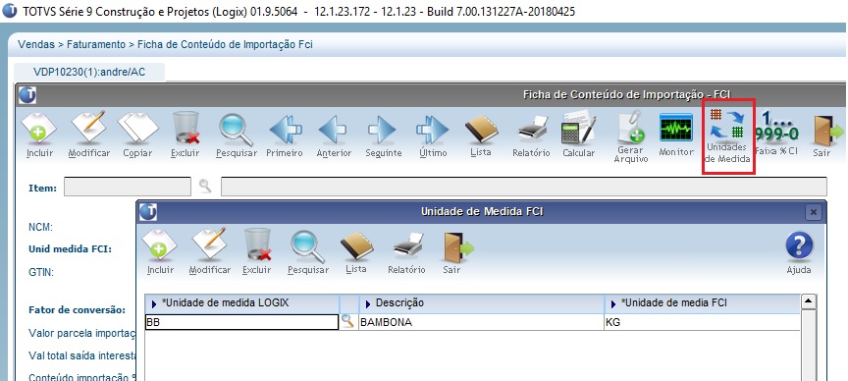
Task: Open Unidades de Medida from the toolbar
Action: pyautogui.click(x=728, y=136)
